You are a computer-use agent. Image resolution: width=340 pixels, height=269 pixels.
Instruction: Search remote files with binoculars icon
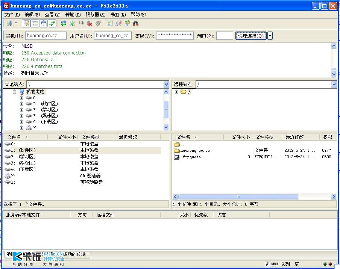(136, 23)
